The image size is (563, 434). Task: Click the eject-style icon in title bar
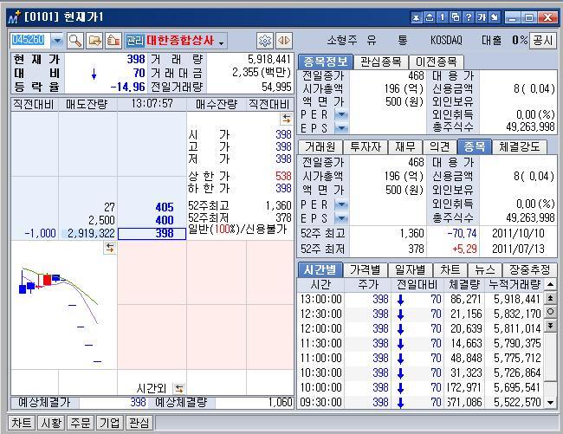tap(430, 17)
